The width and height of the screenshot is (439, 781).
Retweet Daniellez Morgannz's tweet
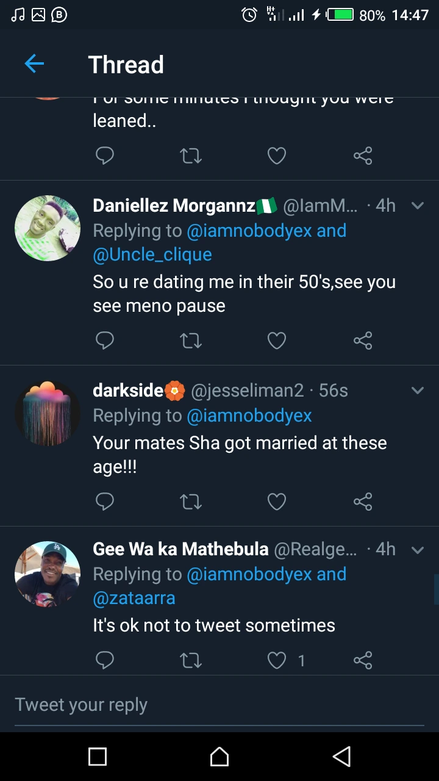click(191, 340)
